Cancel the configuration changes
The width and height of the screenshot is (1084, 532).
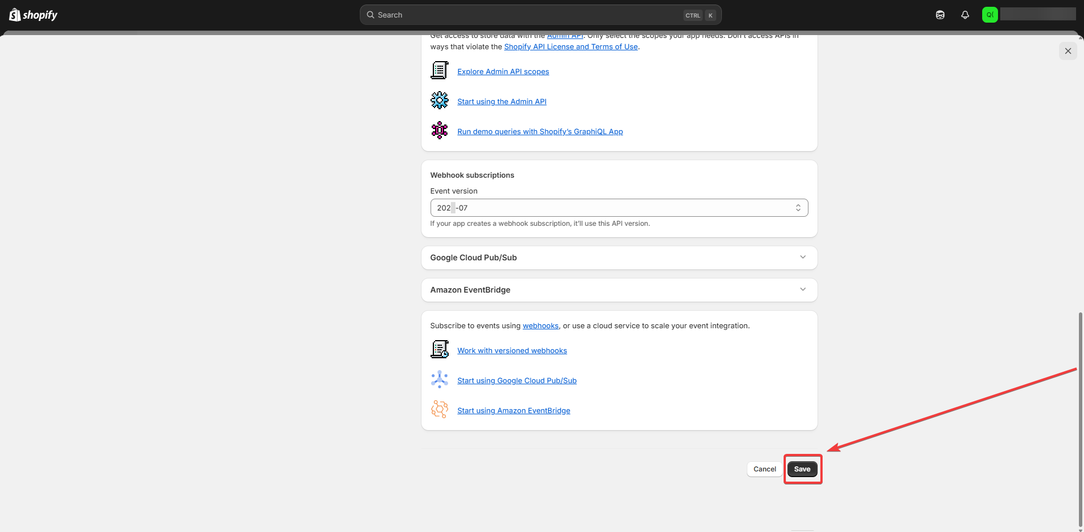(x=764, y=469)
